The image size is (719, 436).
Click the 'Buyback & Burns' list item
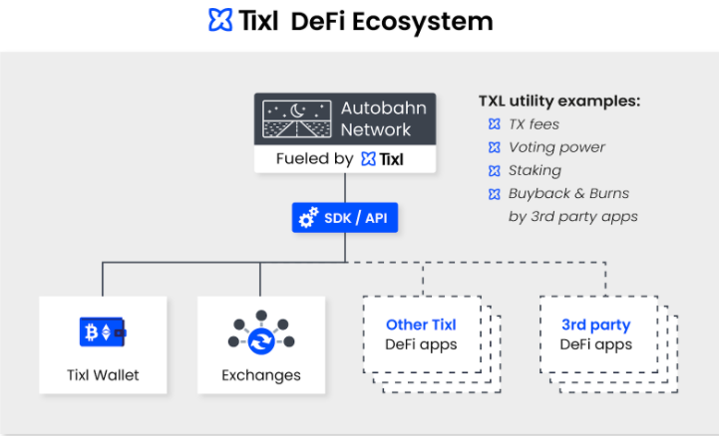point(568,193)
